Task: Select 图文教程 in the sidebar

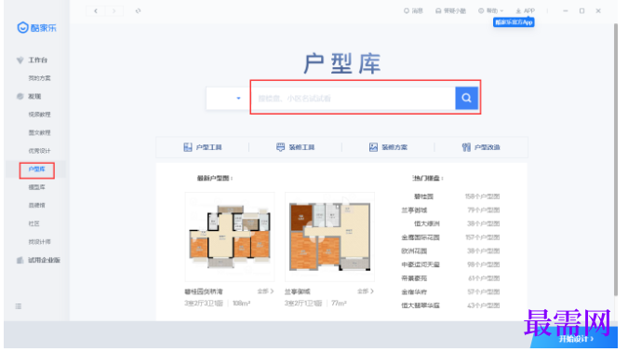Action: [x=39, y=132]
